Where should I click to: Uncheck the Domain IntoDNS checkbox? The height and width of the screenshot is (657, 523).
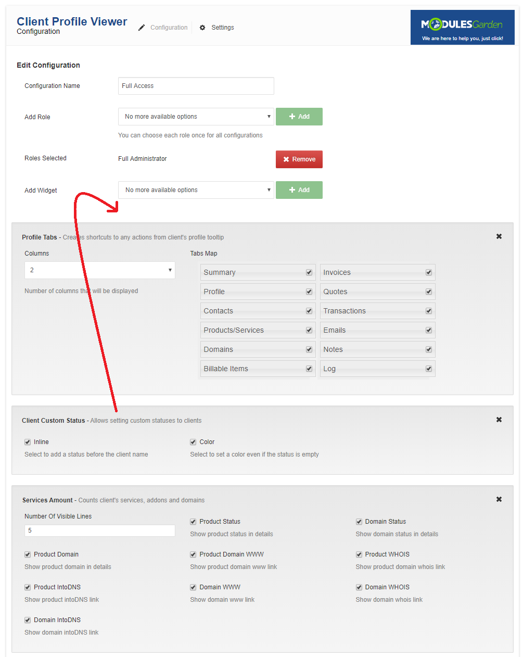[28, 620]
